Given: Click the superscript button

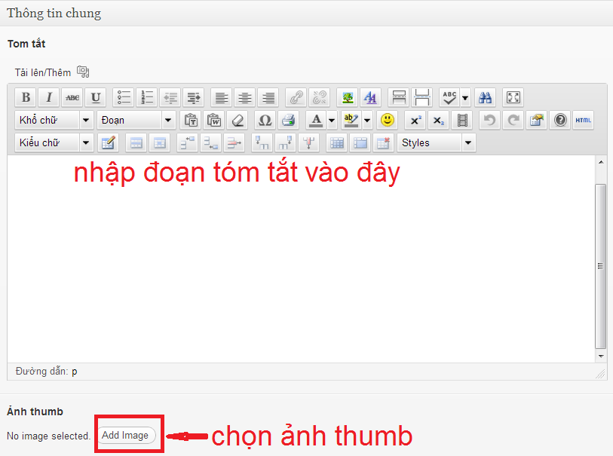Looking at the screenshot, I should click(x=415, y=120).
